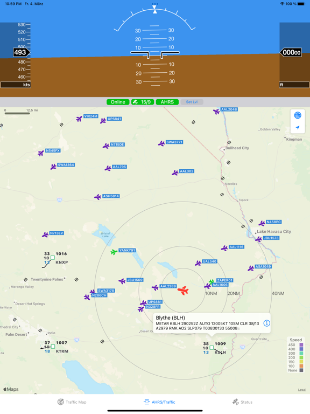Tap the Twentynine Palms map label

point(47,279)
